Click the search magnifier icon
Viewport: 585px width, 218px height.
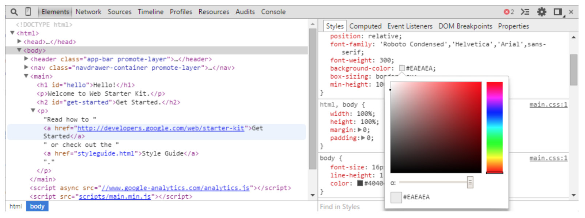pyautogui.click(x=14, y=12)
